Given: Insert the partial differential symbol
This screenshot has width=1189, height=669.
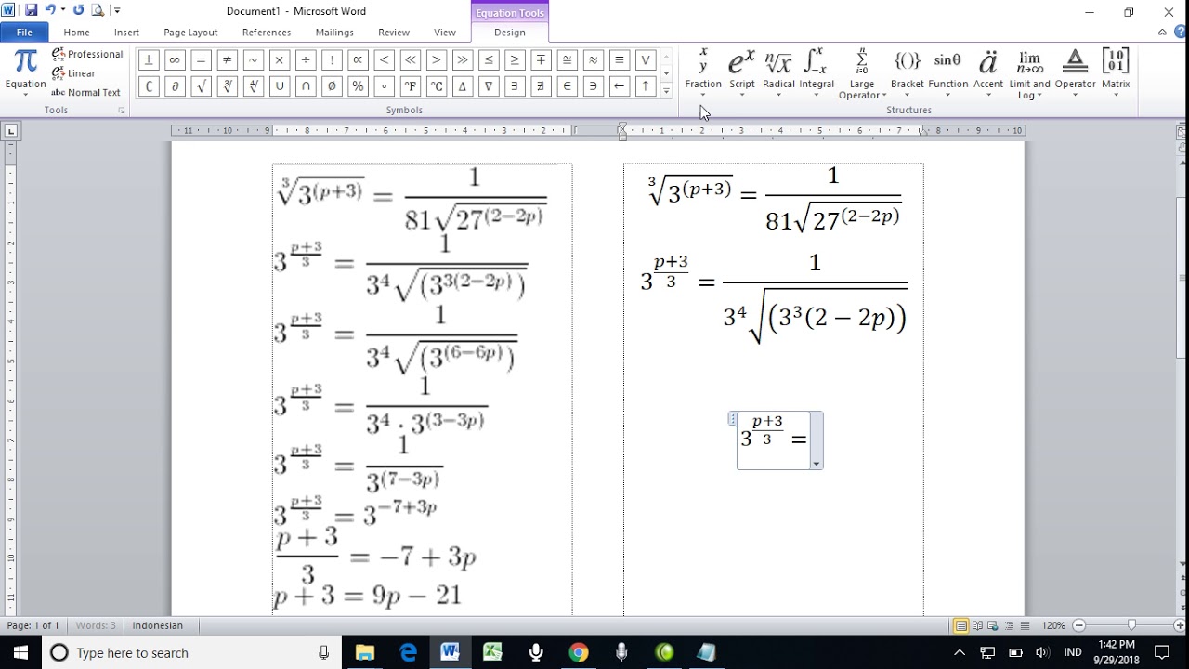Looking at the screenshot, I should 175,86.
